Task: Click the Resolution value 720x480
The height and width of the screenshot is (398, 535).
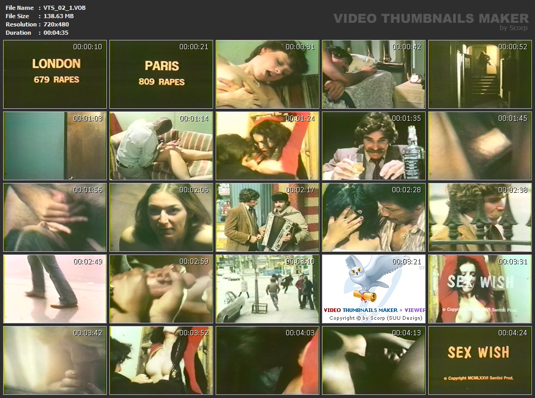Action: (x=56, y=24)
